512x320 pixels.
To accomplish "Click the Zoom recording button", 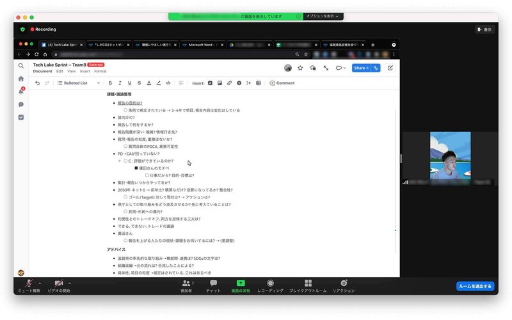I will coord(270,285).
